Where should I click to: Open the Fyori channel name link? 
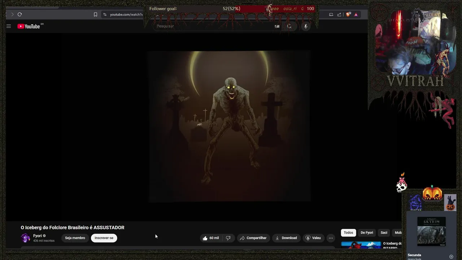click(x=38, y=236)
